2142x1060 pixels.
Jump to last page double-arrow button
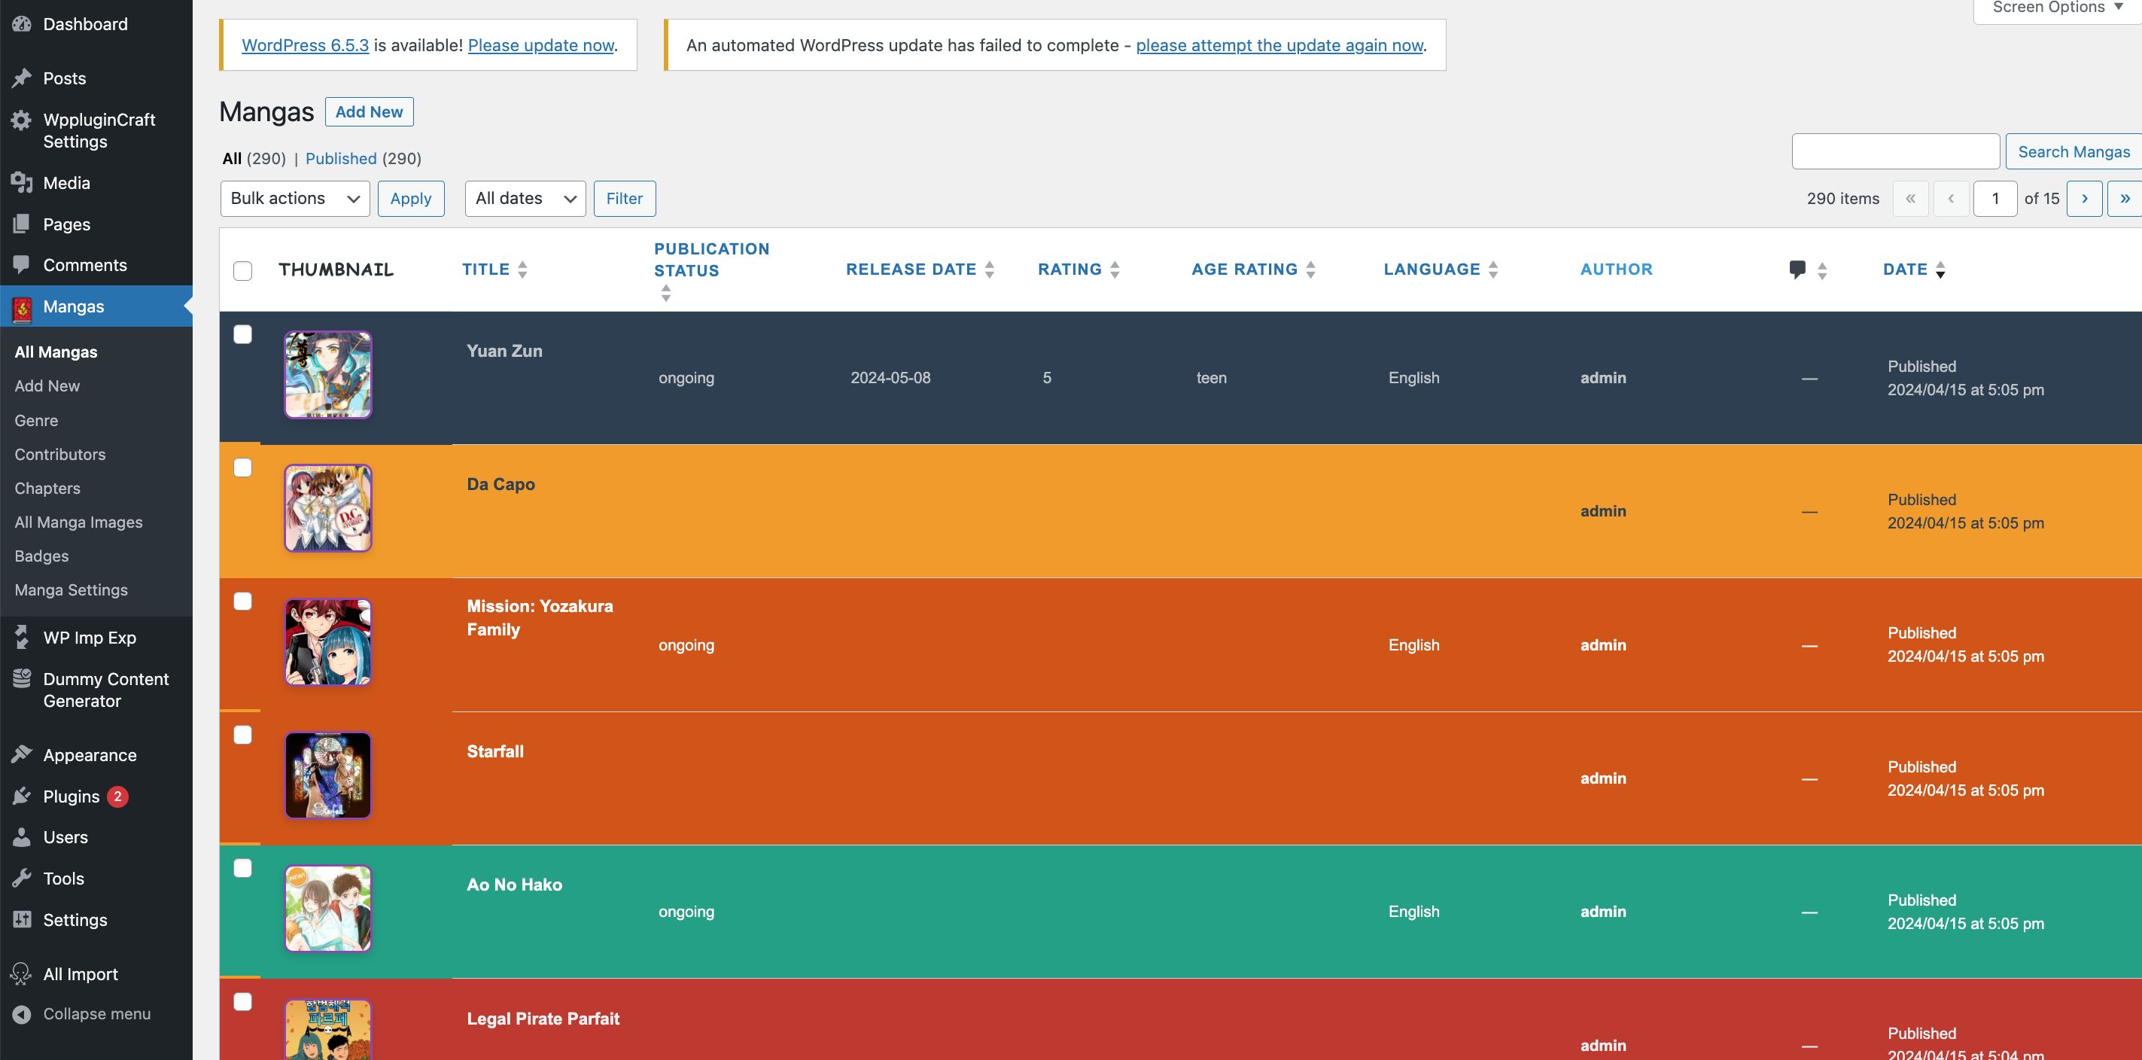2124,199
